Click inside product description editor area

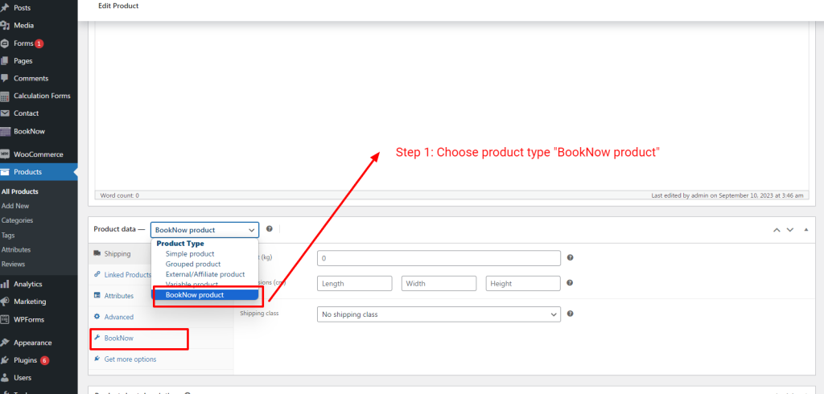[x=451, y=105]
